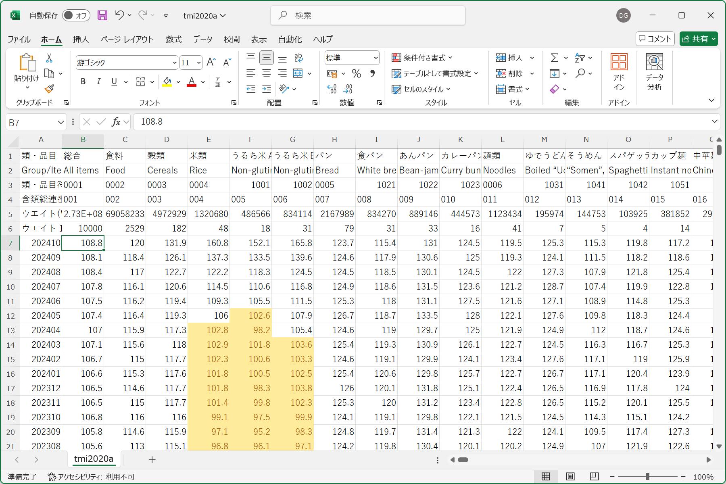Open the font size dropdown
The image size is (726, 484).
coord(198,63)
